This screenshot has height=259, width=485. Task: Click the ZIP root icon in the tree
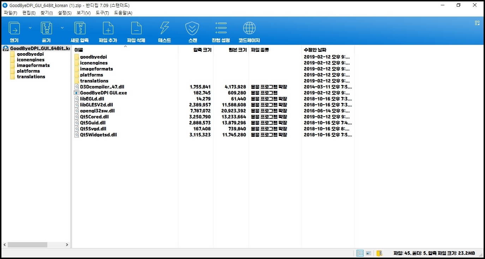(5, 48)
